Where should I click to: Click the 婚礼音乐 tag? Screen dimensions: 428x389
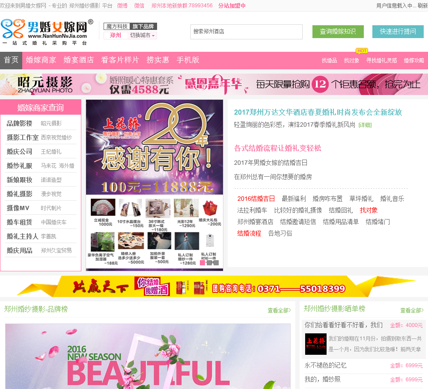click(392, 199)
